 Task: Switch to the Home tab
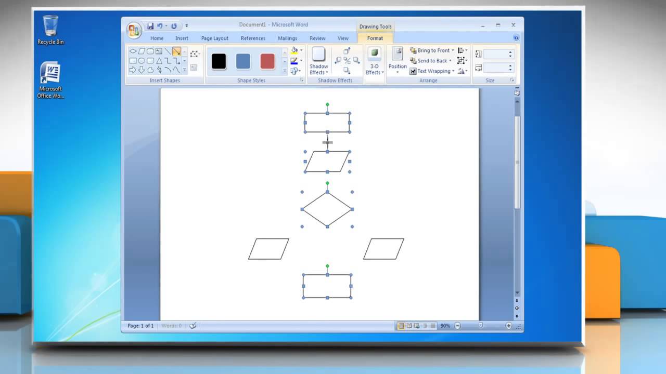pyautogui.click(x=157, y=38)
